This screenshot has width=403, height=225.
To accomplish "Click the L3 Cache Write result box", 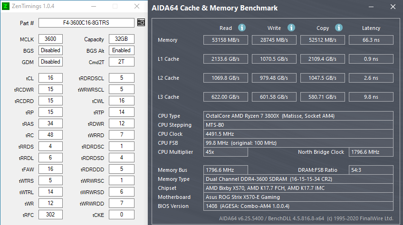I will click(x=274, y=97).
